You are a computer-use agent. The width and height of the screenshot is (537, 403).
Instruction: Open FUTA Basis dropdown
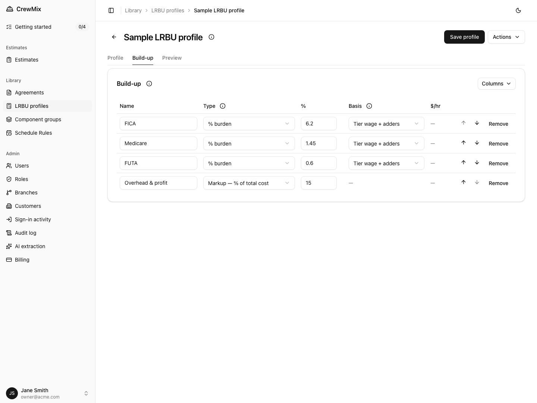pos(386,163)
